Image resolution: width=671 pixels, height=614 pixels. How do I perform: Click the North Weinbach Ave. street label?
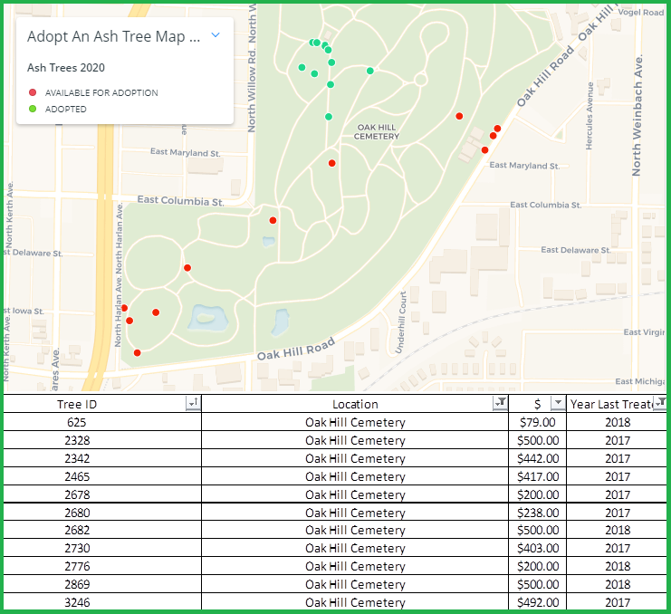point(637,116)
